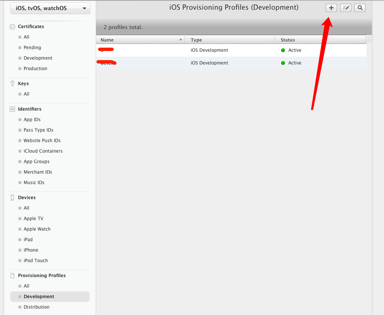Open All under Keys

click(26, 94)
